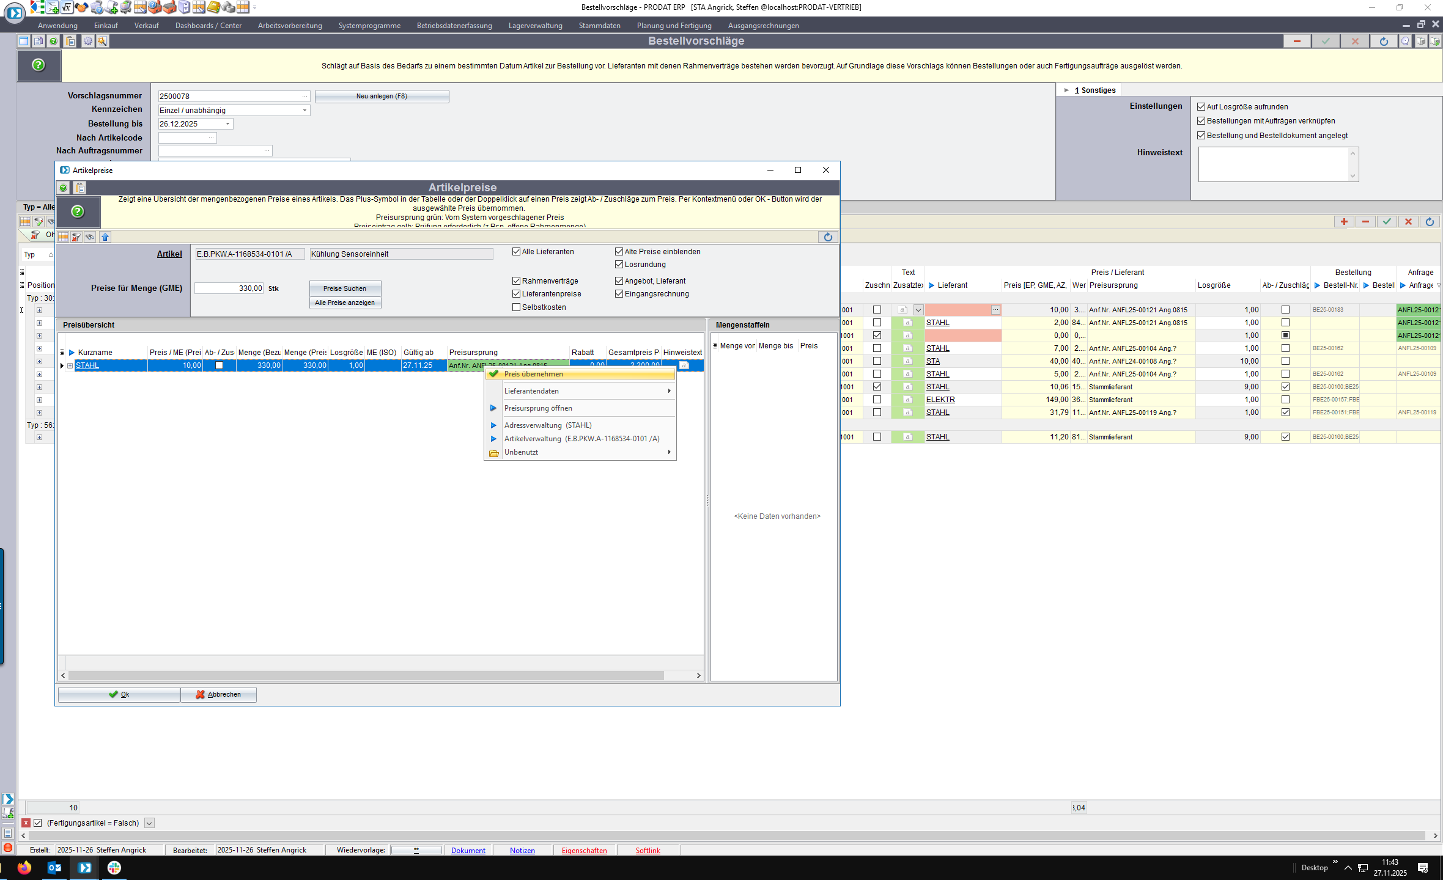Click the binoculars search icon in Artikelpreise

coord(90,237)
